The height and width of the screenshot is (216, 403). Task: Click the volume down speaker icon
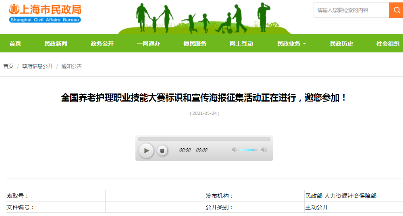pos(234,150)
